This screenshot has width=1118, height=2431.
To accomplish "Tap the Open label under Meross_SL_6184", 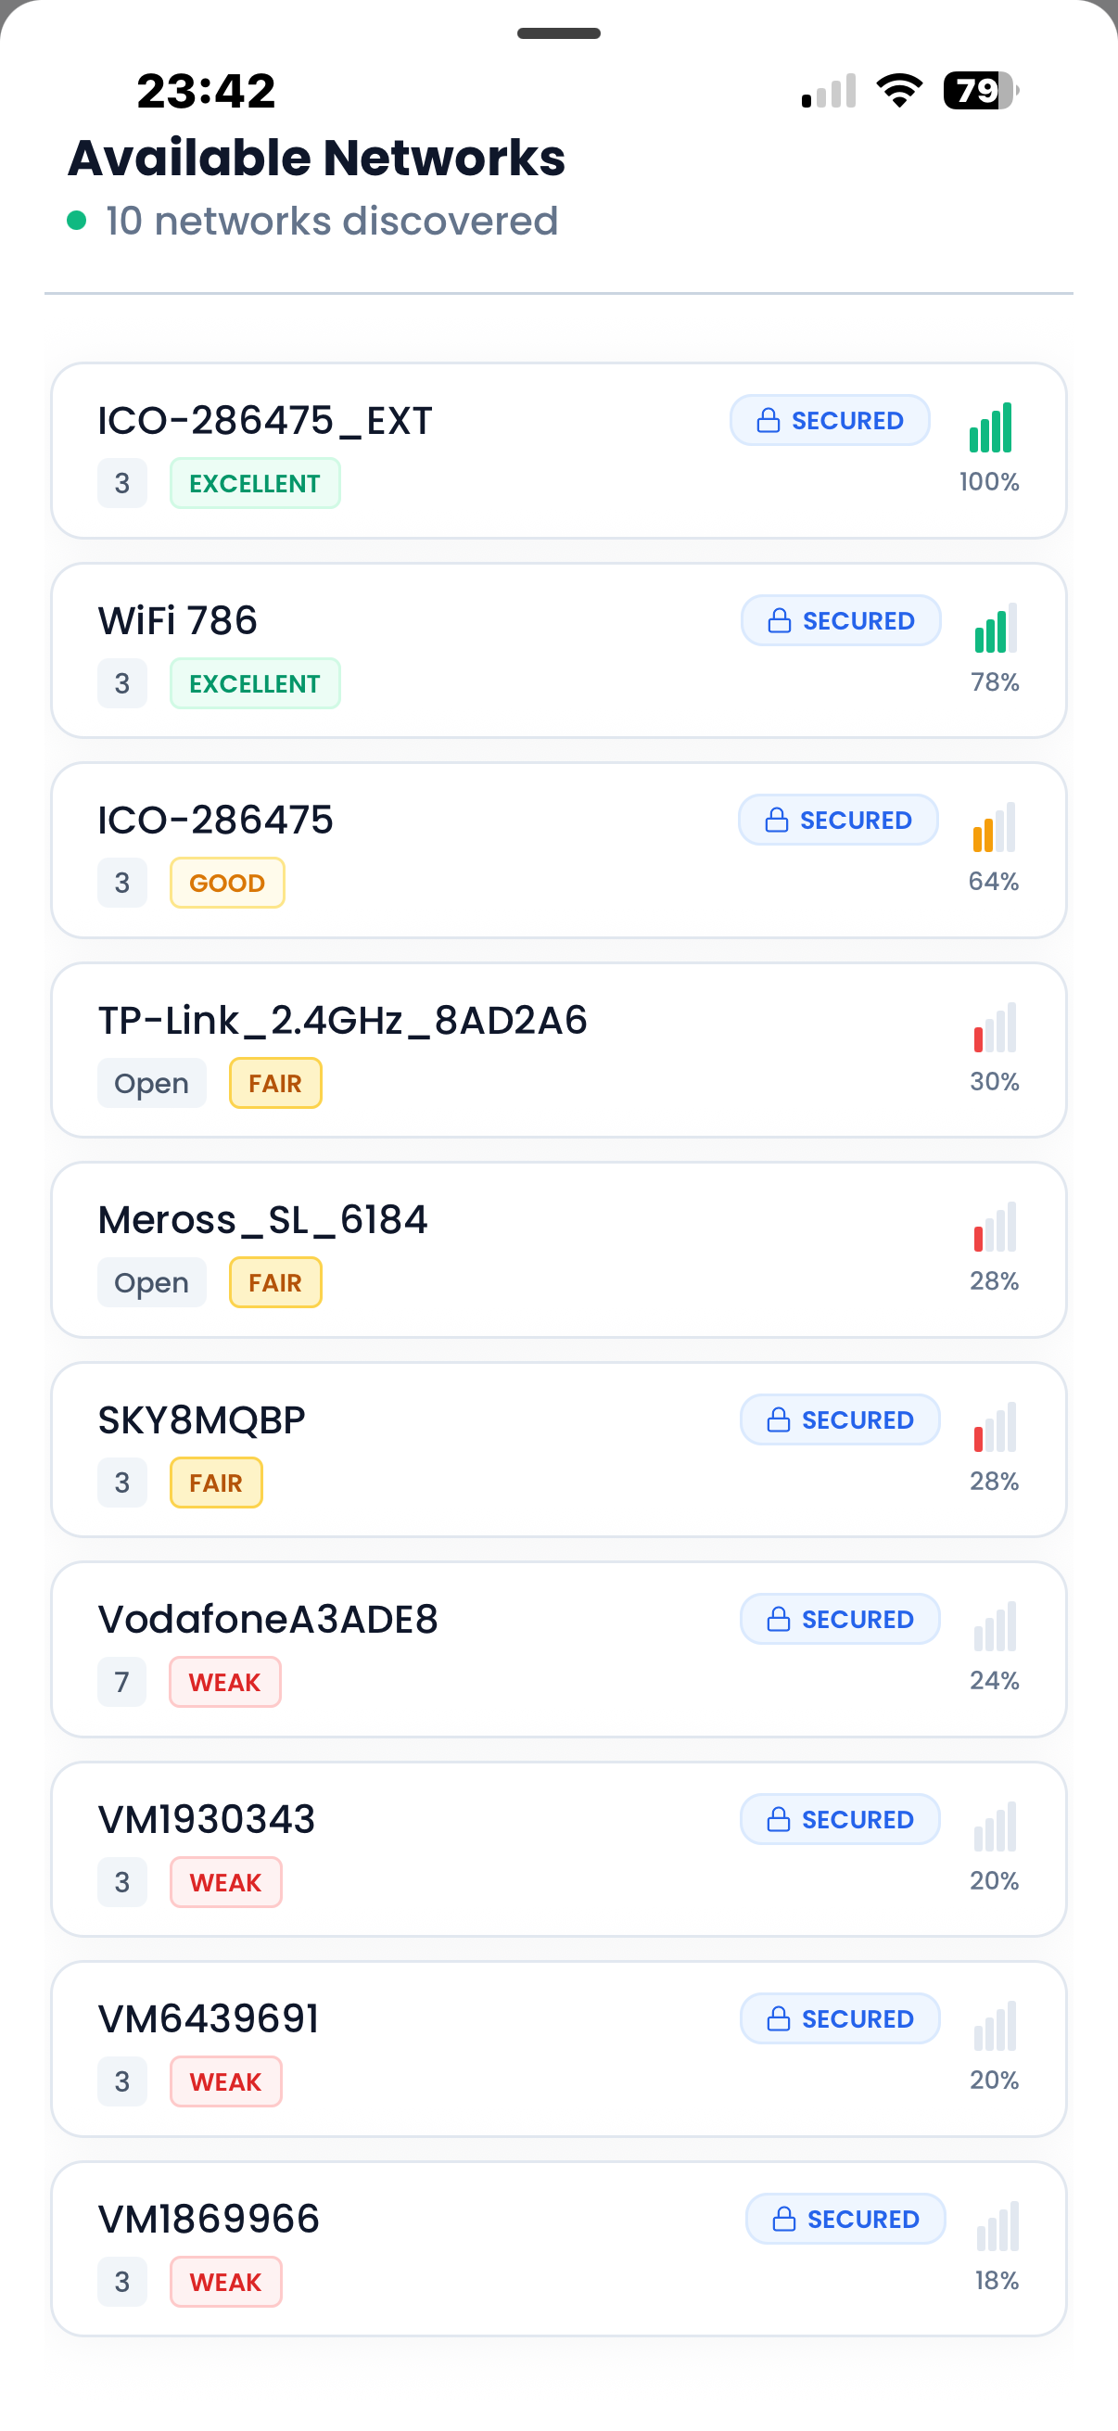I will coord(152,1282).
